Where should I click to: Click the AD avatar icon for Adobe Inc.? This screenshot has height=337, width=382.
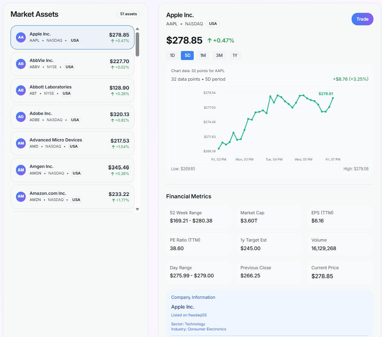click(x=21, y=117)
